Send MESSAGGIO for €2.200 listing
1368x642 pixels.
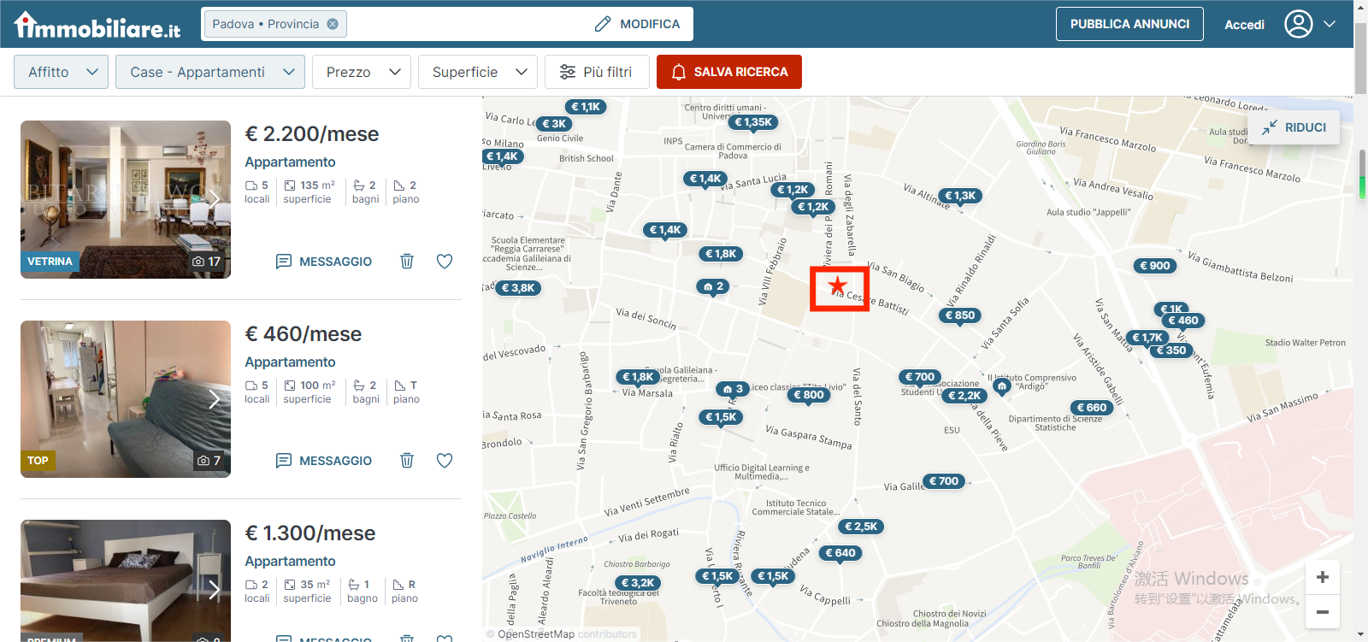coord(324,262)
